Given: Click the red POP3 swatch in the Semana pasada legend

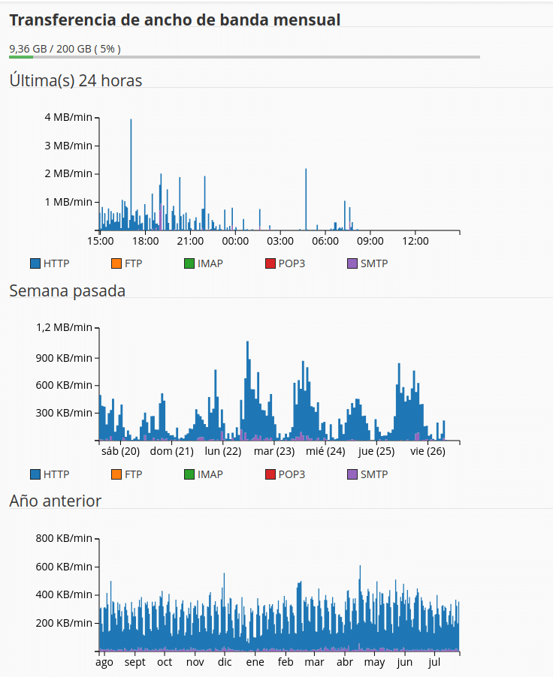Looking at the screenshot, I should click(x=270, y=474).
